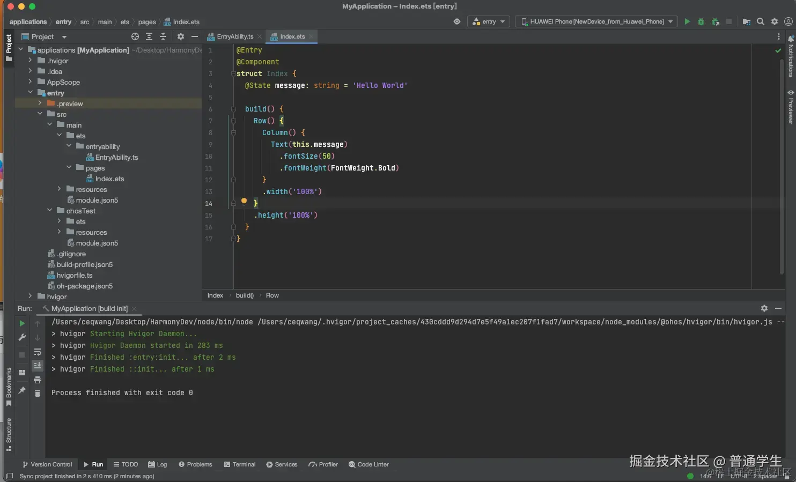Collapse the ohosTest folder
The height and width of the screenshot is (482, 796).
(x=49, y=211)
